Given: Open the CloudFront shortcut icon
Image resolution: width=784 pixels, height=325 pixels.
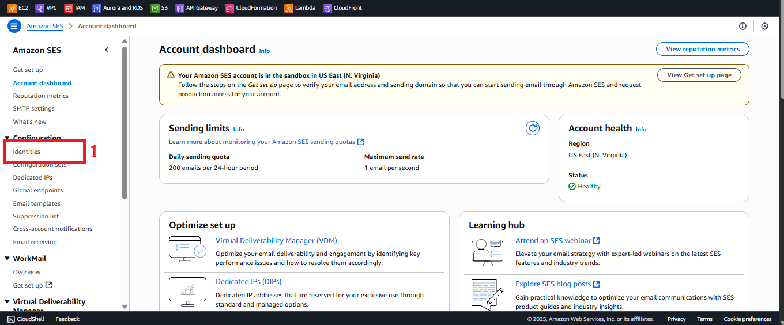Looking at the screenshot, I should point(327,8).
